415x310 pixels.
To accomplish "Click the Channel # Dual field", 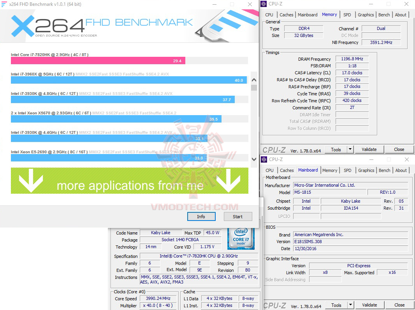I will coord(381,28).
